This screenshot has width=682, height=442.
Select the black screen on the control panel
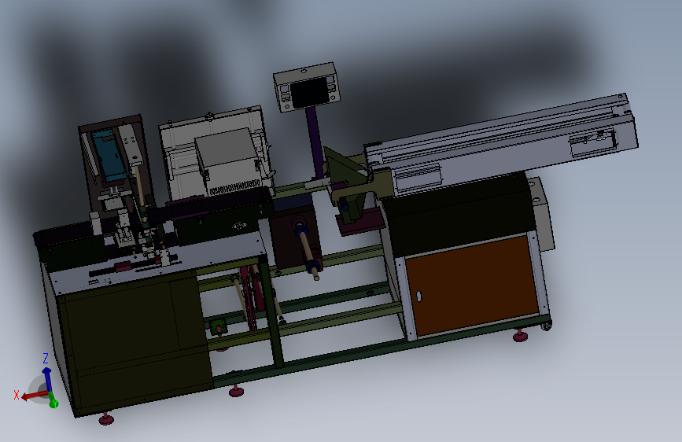point(309,94)
